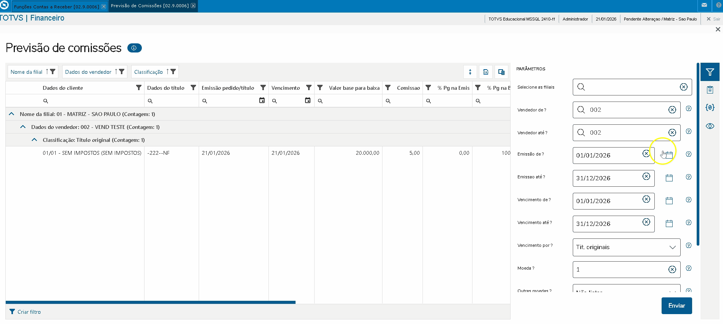Toggle filter on Dados do cliente column
Screen dimensions: 723x324
tap(139, 88)
